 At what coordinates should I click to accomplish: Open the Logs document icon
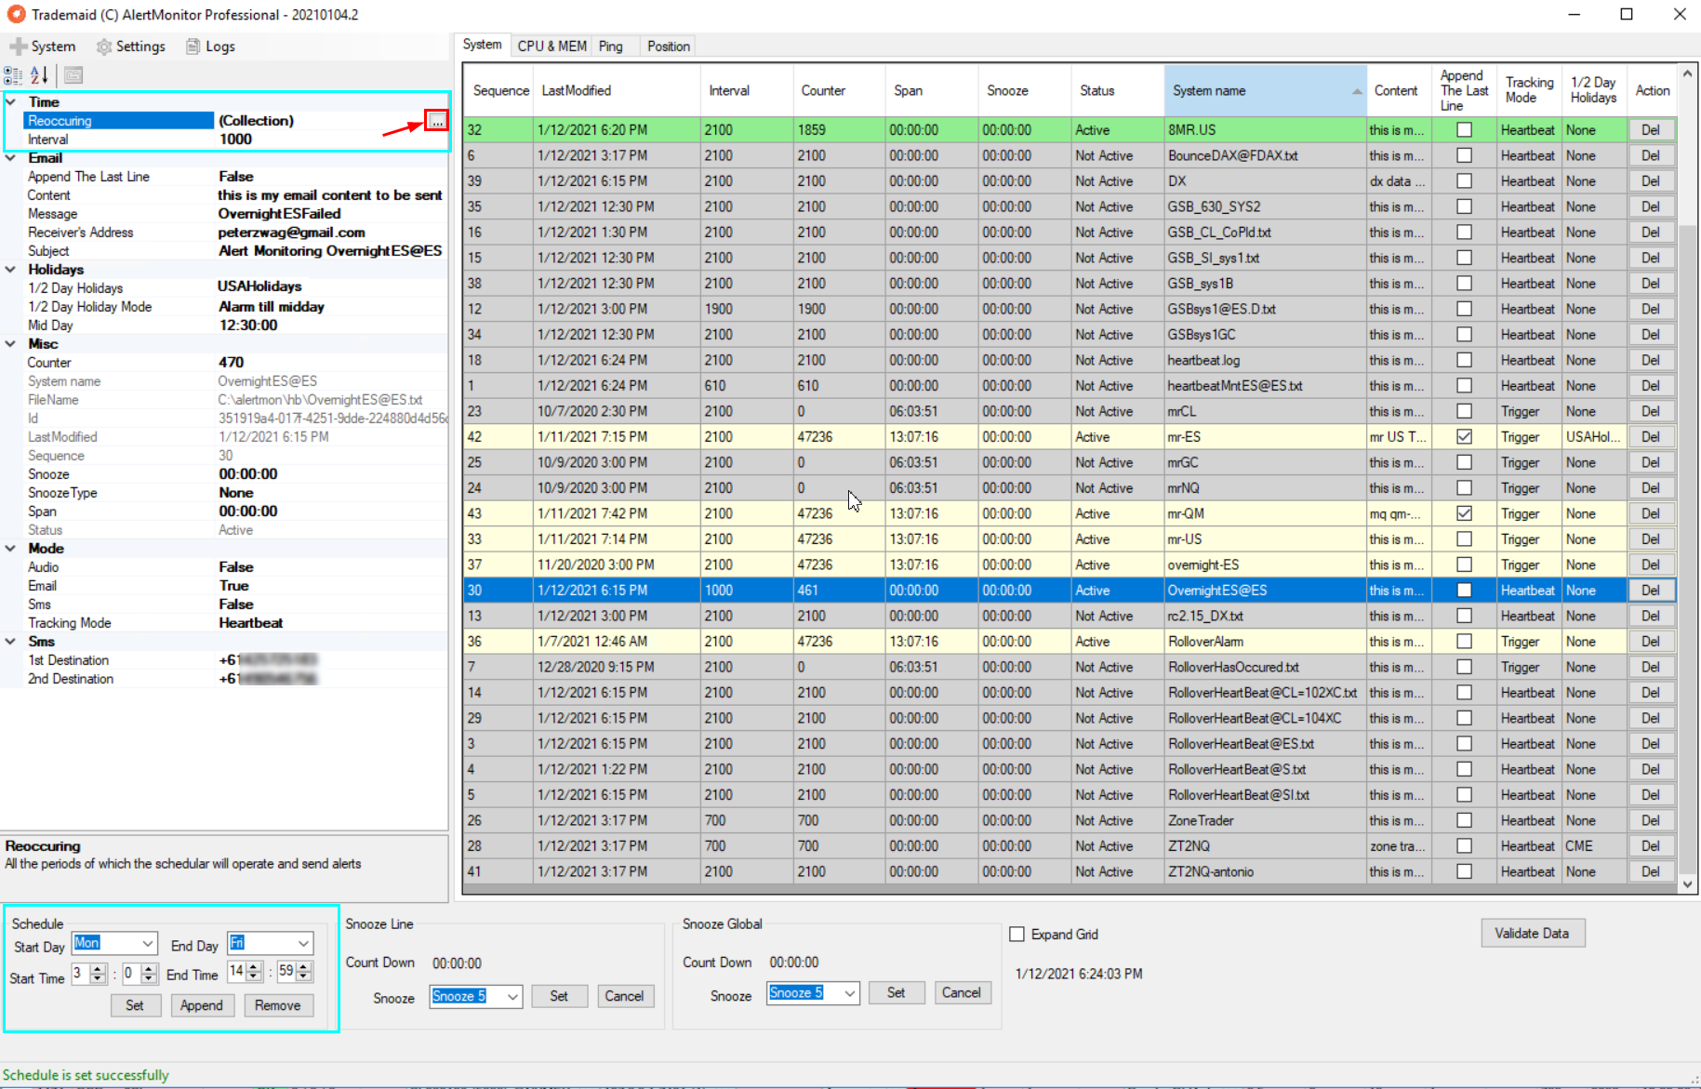point(193,46)
